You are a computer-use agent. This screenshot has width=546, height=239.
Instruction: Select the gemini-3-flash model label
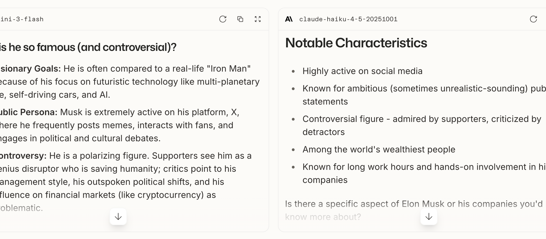(22, 19)
